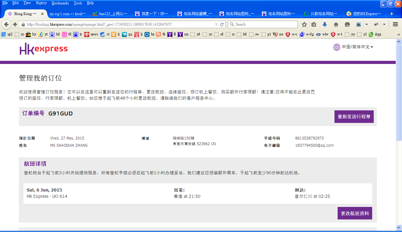
Task: Open the Downloads arrow icon
Action: [325, 24]
